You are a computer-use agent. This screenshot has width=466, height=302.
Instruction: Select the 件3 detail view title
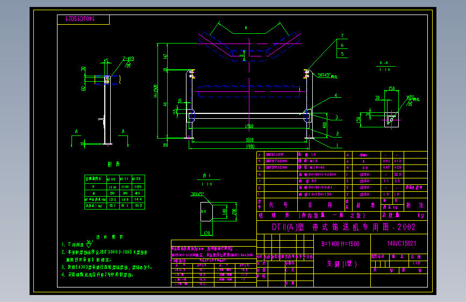click(207, 176)
